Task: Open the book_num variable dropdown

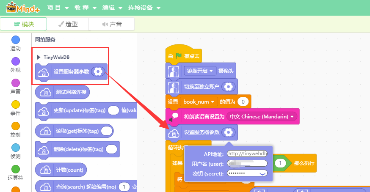Action: (x=199, y=102)
